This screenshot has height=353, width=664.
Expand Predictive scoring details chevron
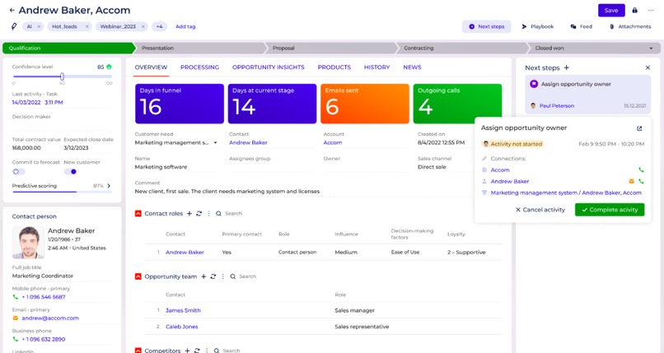click(x=109, y=186)
